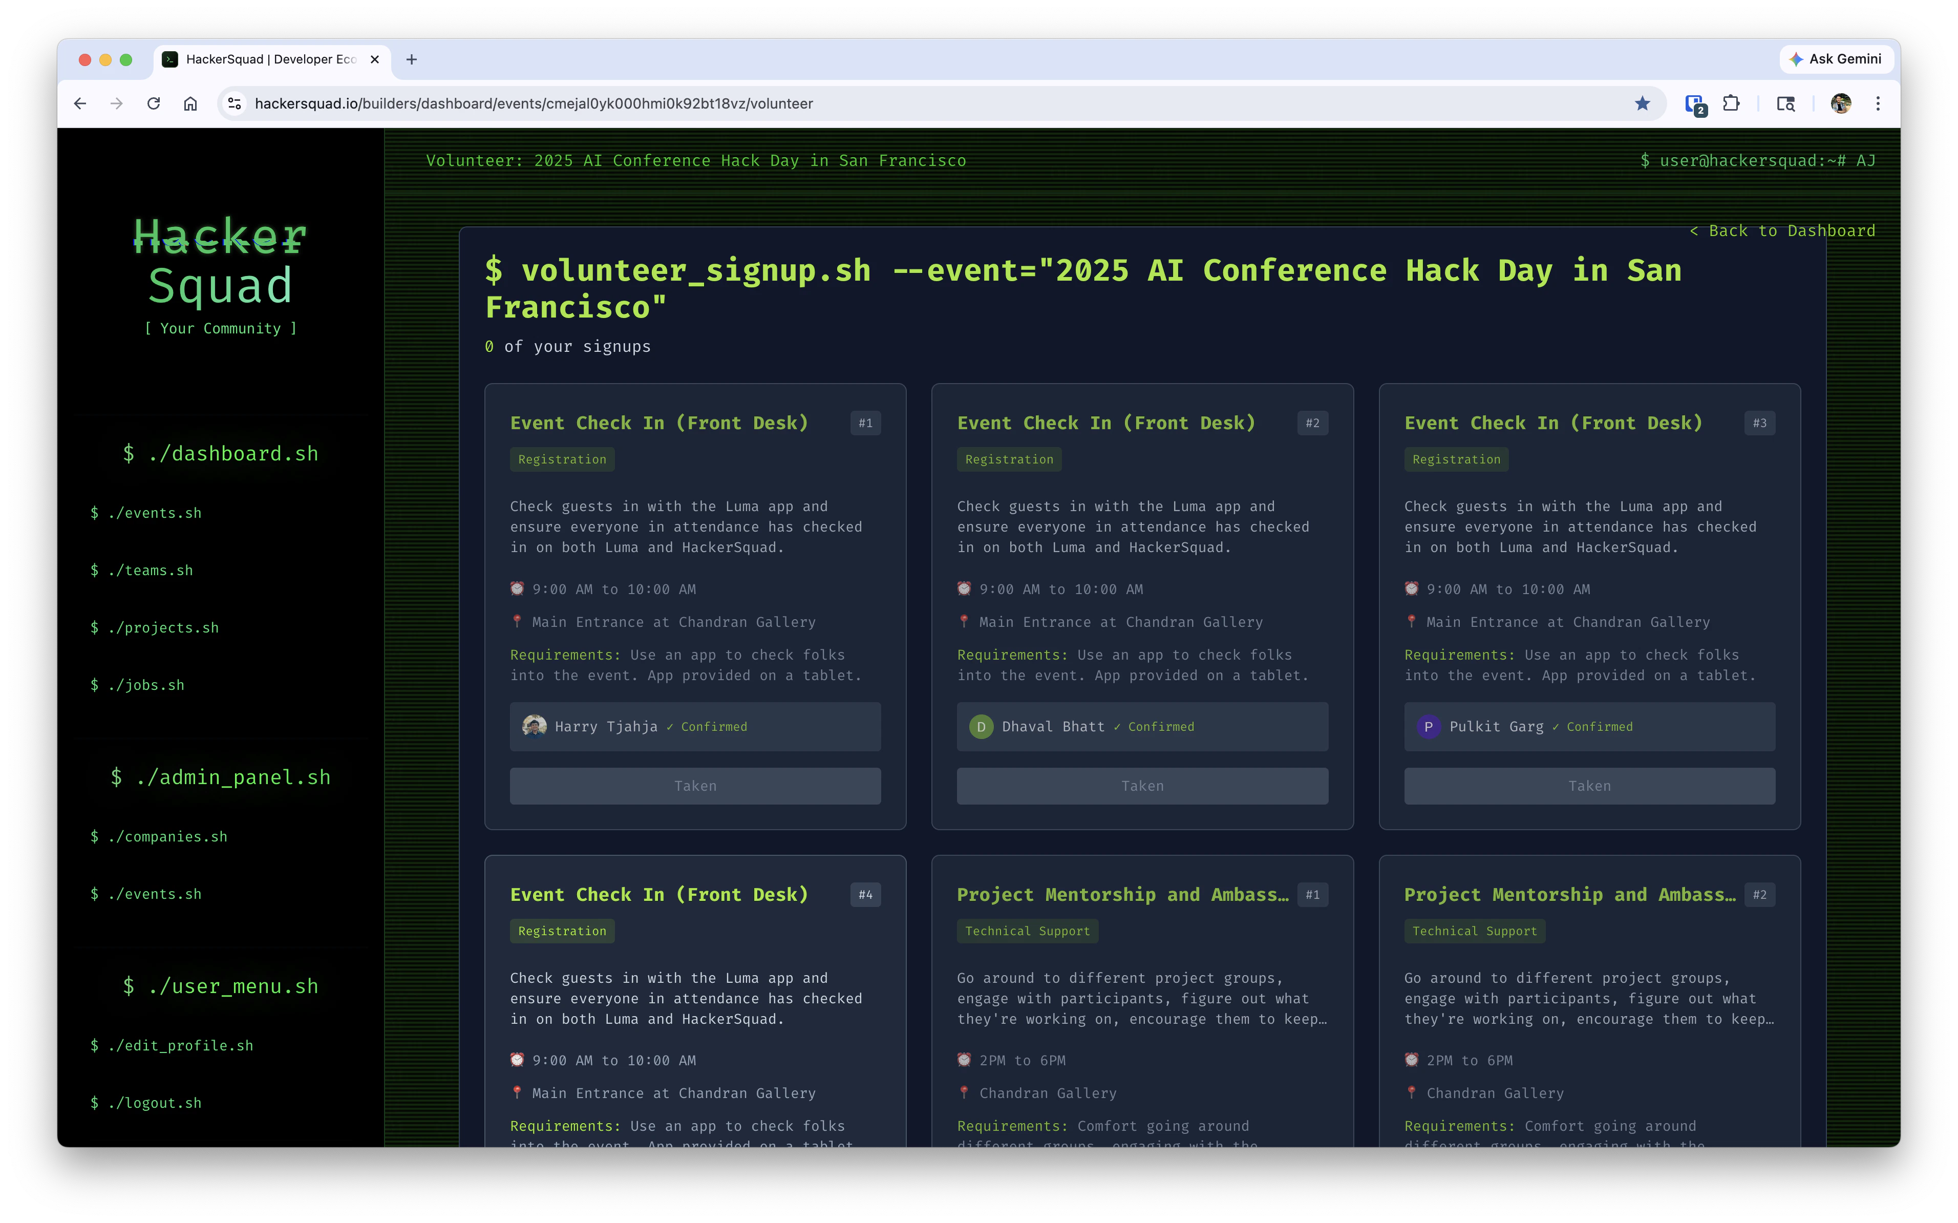
Task: Open ./edit_profile.sh in the sidebar
Action: click(x=172, y=1045)
